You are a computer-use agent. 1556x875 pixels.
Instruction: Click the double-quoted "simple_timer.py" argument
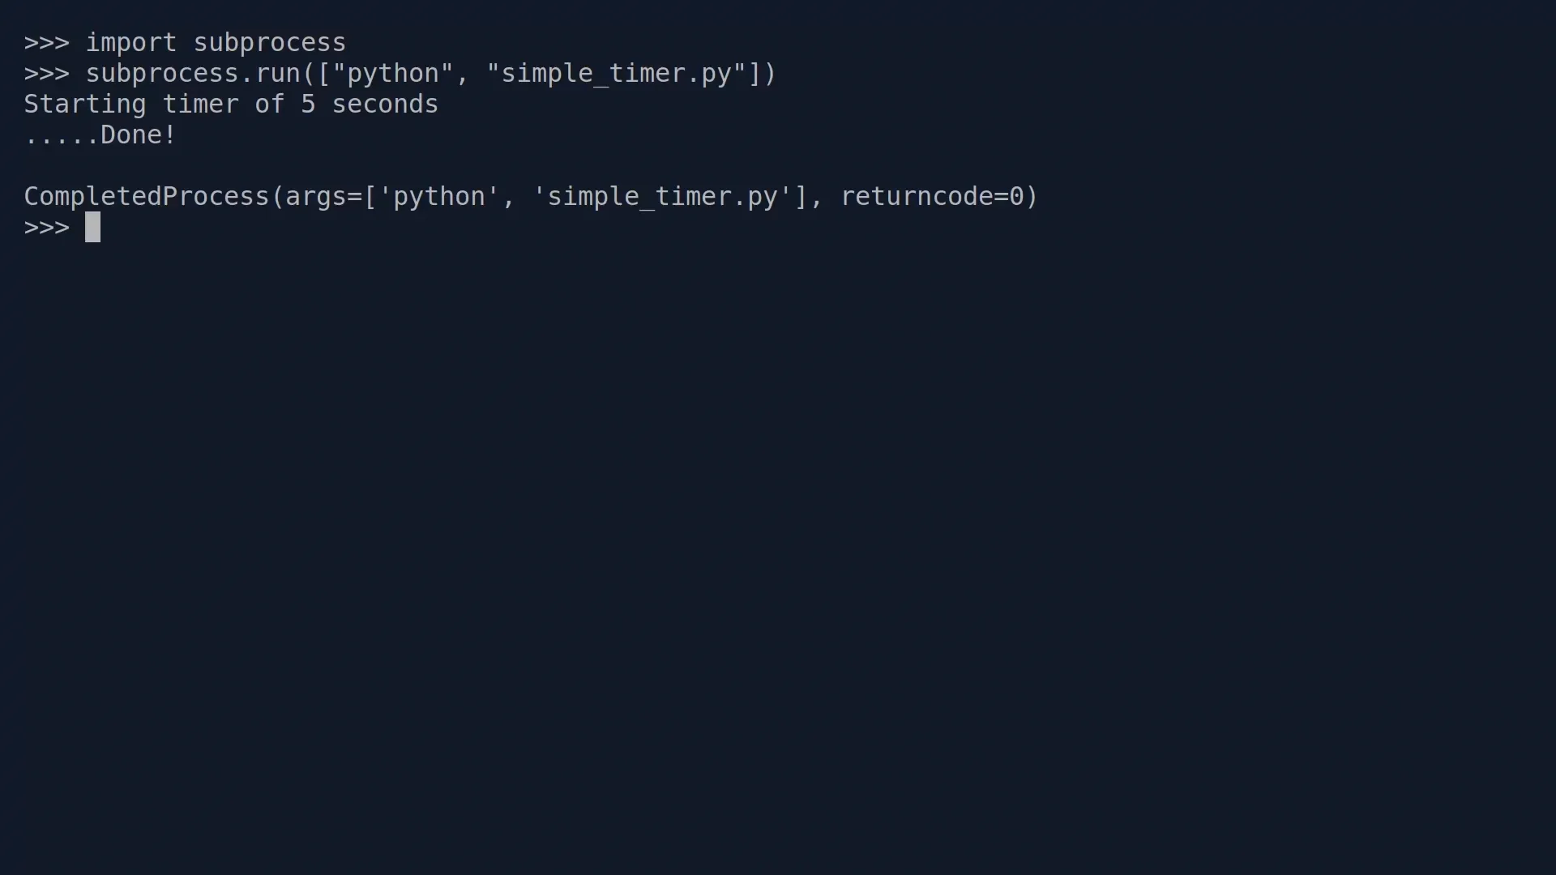[x=617, y=74]
